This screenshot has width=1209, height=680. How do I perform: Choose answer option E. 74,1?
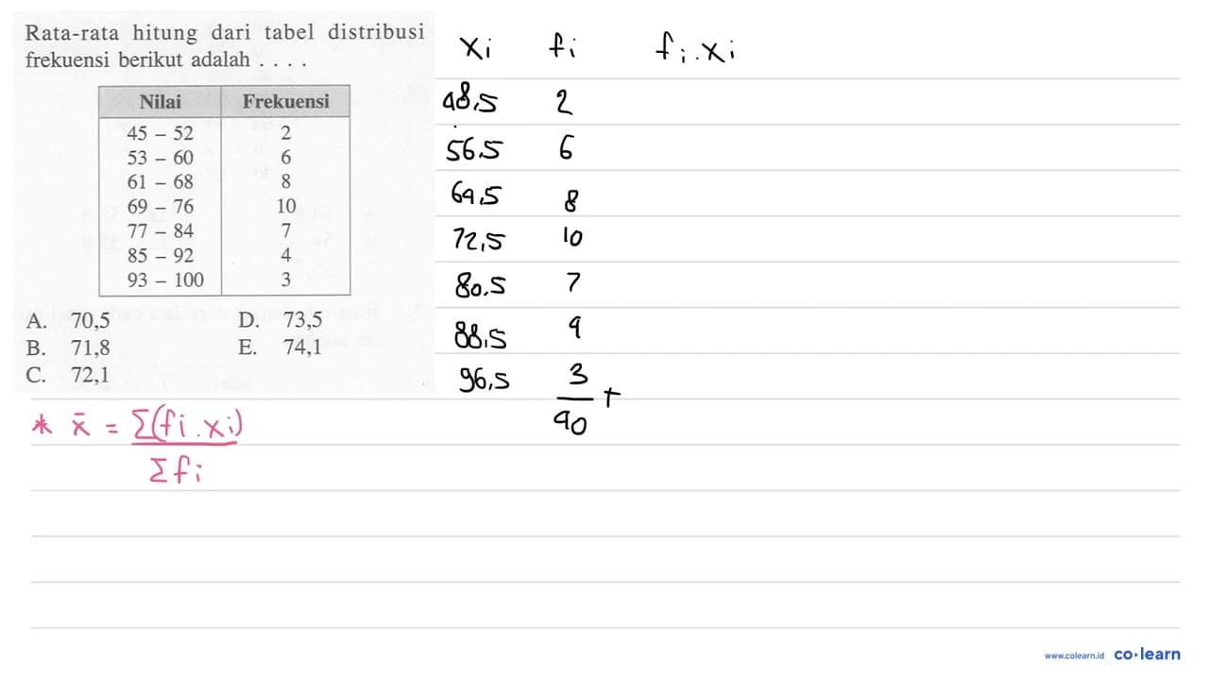tap(281, 347)
